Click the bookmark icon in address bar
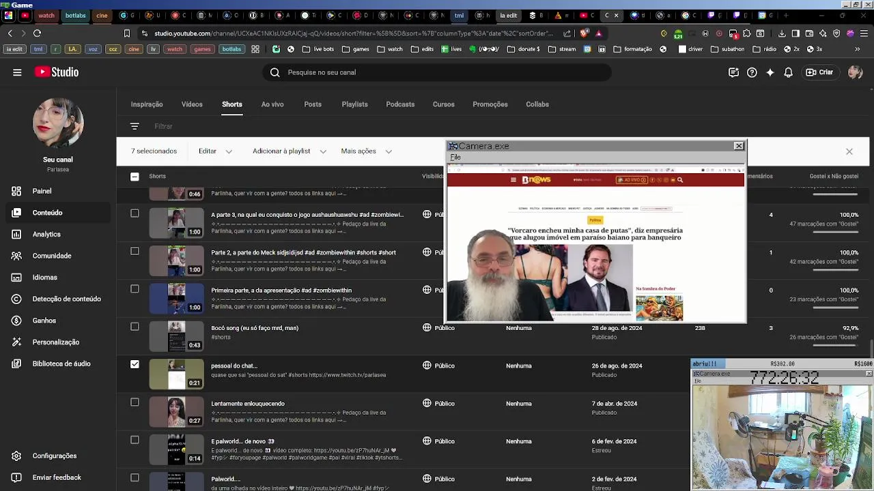The height and width of the screenshot is (491, 874). 127,33
